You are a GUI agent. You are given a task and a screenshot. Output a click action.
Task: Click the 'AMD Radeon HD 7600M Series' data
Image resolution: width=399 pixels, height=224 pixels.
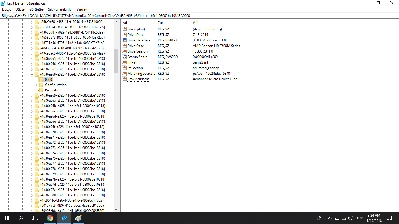(216, 46)
